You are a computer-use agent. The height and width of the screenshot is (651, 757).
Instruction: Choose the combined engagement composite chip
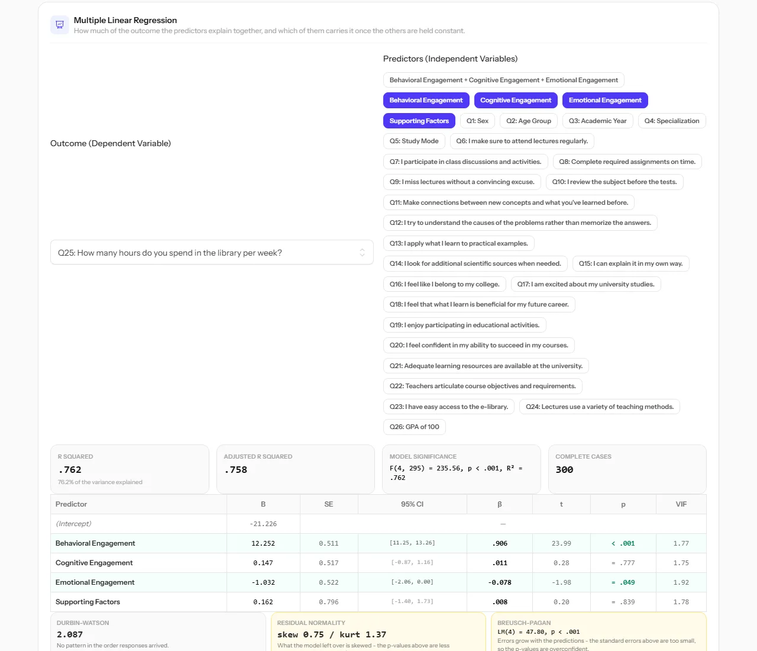(x=503, y=80)
